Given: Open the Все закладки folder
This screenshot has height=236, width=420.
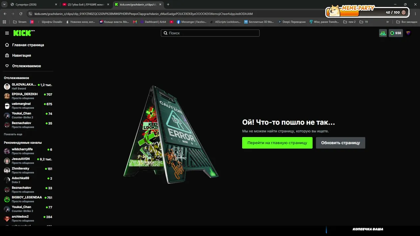Looking at the screenshot, I should click(x=406, y=22).
